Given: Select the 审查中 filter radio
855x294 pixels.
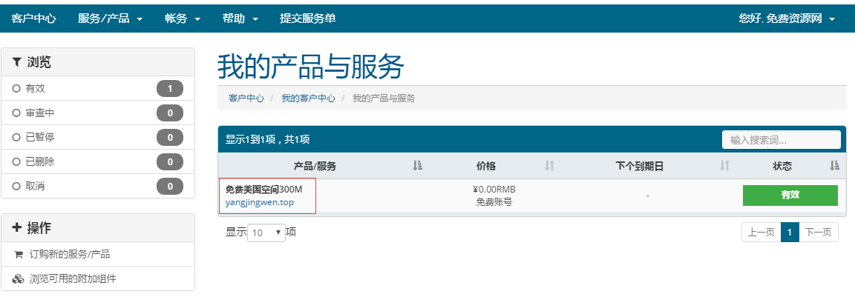Looking at the screenshot, I should pyautogui.click(x=16, y=113).
